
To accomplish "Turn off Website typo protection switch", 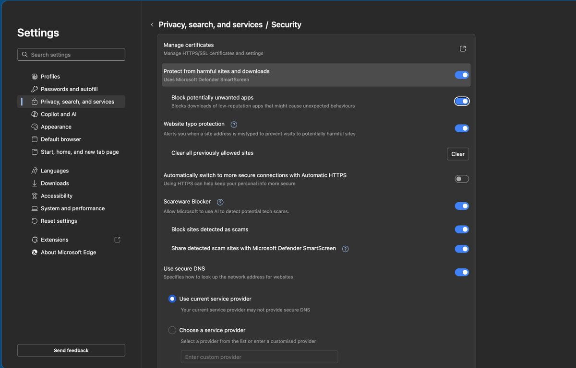I will [462, 128].
